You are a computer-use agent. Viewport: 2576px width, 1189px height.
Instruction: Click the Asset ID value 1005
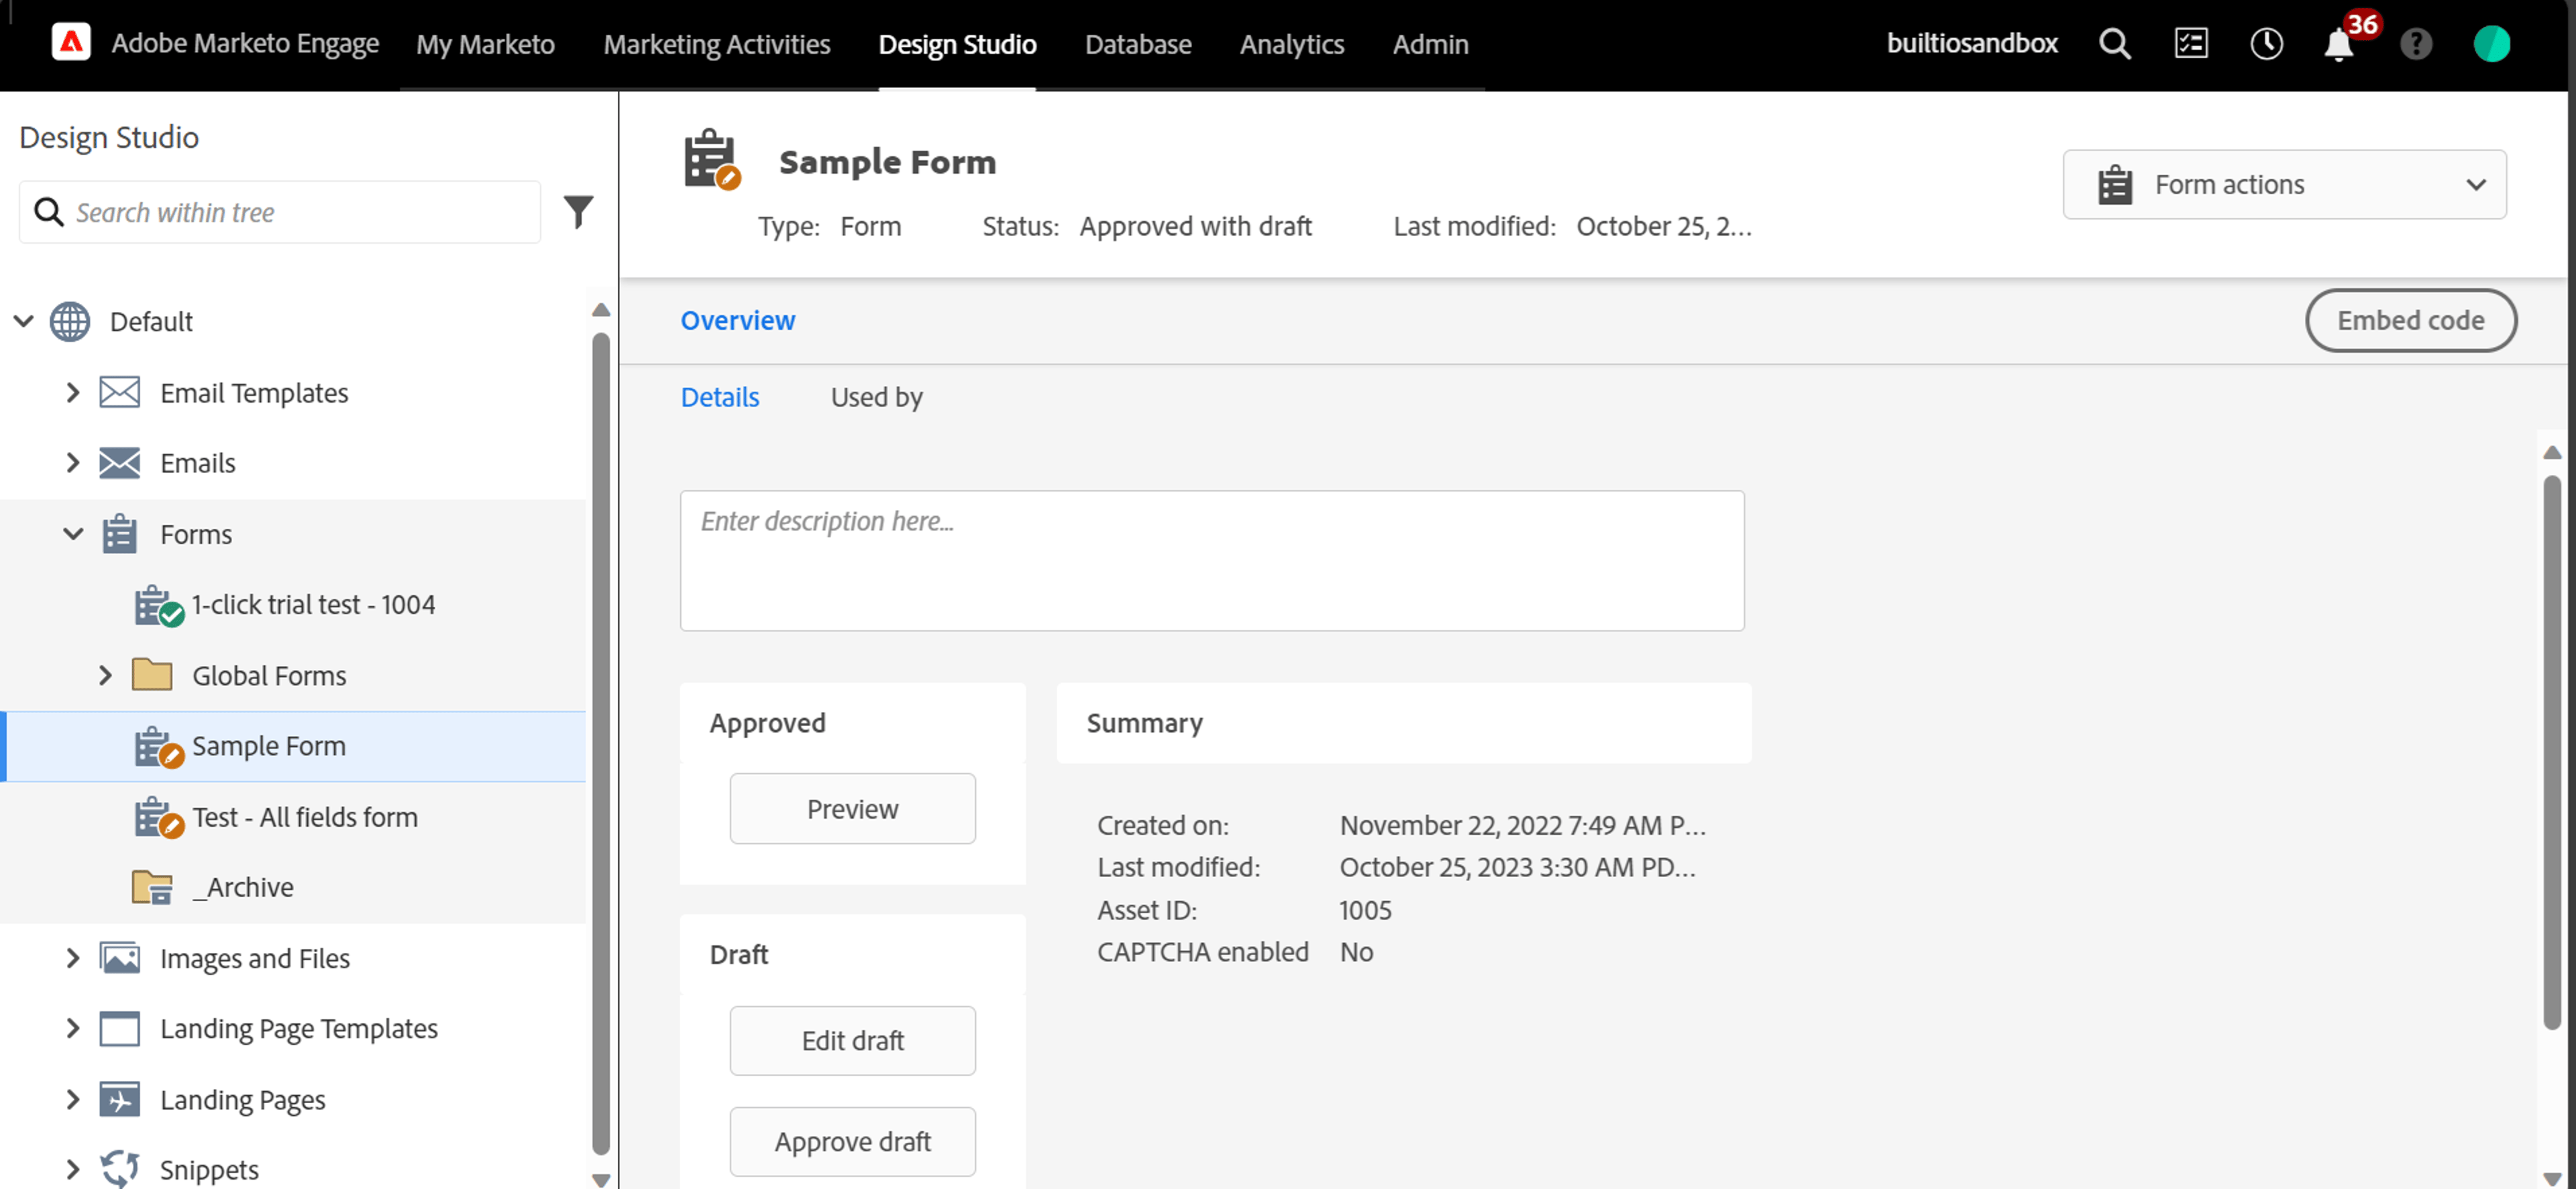coord(1365,910)
